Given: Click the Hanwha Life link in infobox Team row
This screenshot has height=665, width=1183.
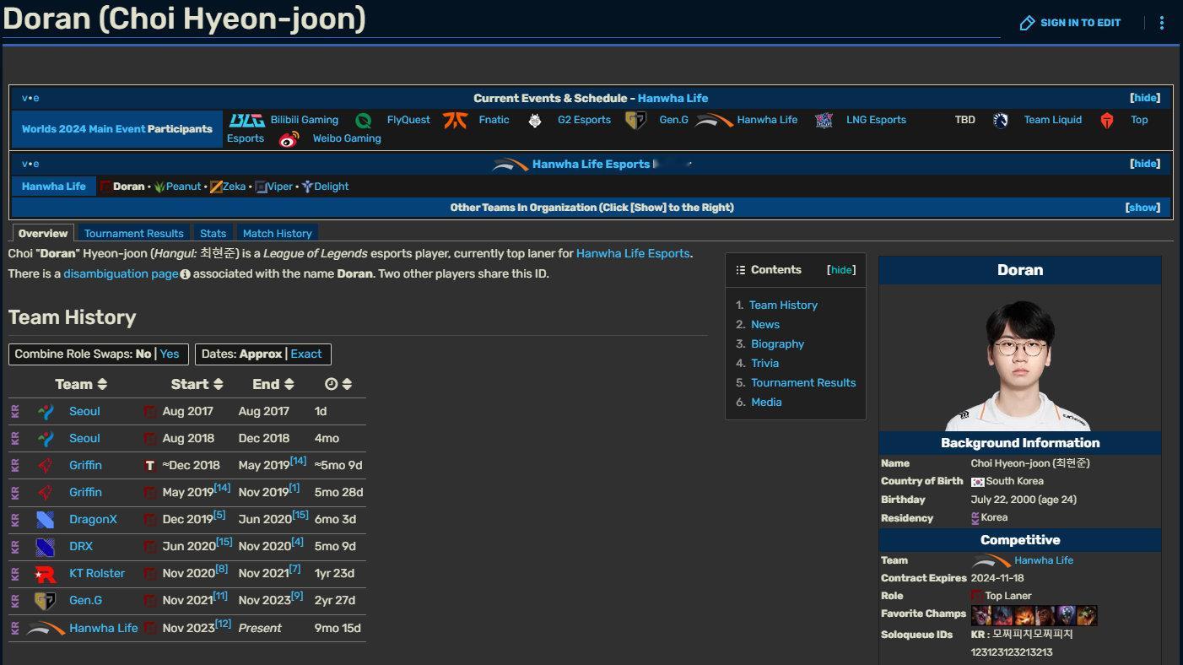Looking at the screenshot, I should click(x=1044, y=561).
